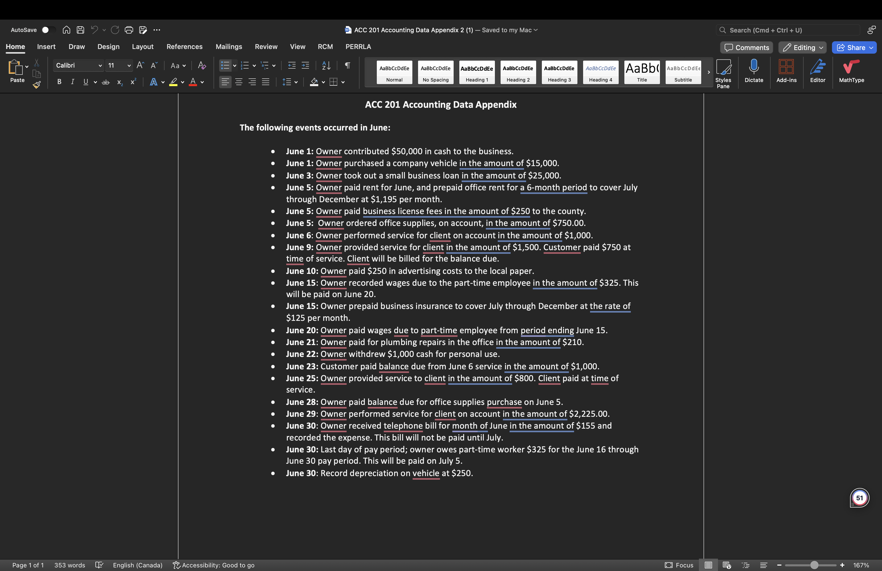882x571 pixels.
Task: Expand the styles gallery arrow
Action: point(708,72)
